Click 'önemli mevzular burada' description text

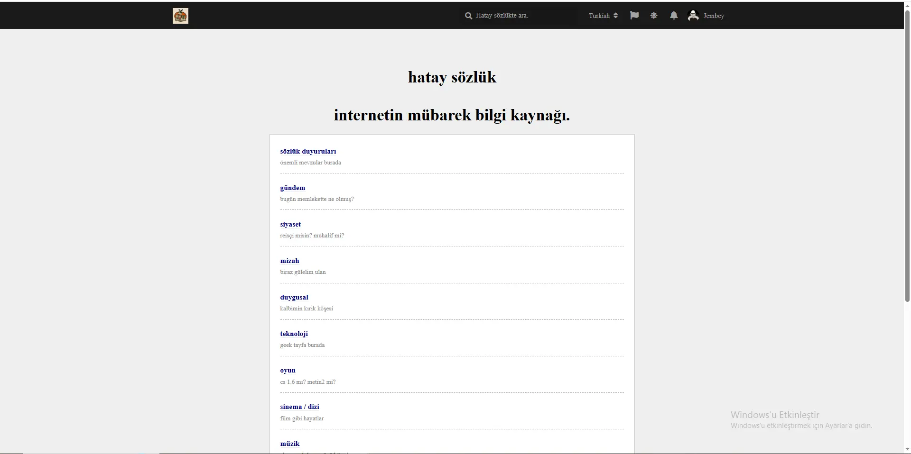coord(310,163)
